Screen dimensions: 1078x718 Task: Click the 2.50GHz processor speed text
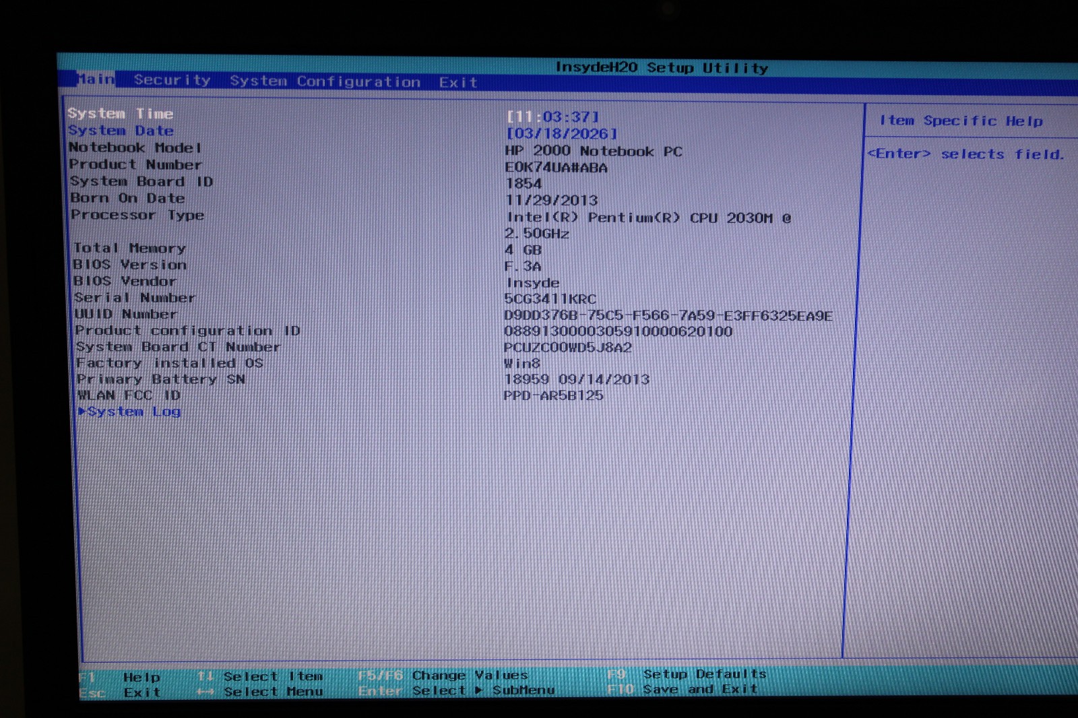(x=537, y=234)
